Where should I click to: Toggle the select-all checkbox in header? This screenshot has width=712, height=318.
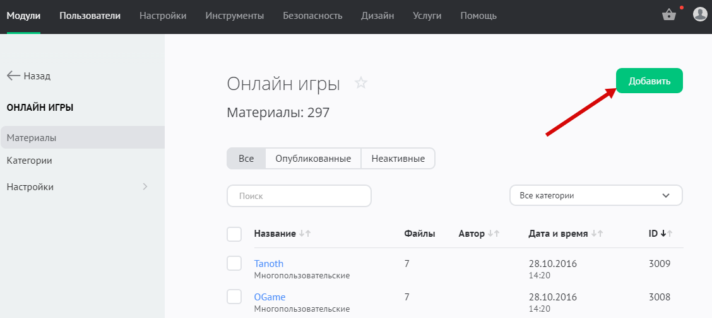234,234
